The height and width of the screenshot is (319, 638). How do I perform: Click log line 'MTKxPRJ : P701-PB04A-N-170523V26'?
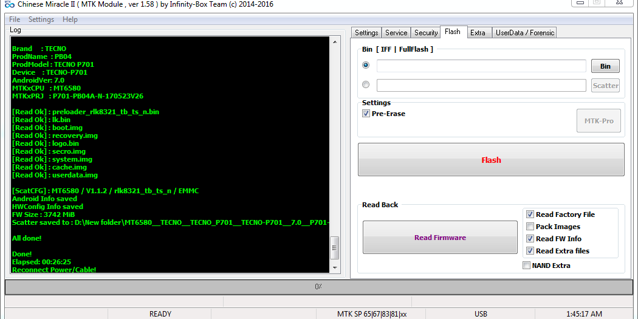[78, 96]
